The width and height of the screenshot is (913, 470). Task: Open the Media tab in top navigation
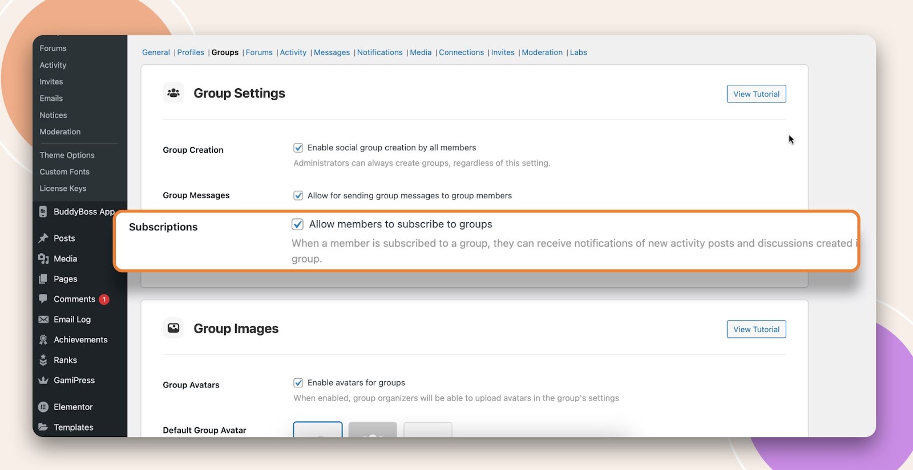point(421,52)
